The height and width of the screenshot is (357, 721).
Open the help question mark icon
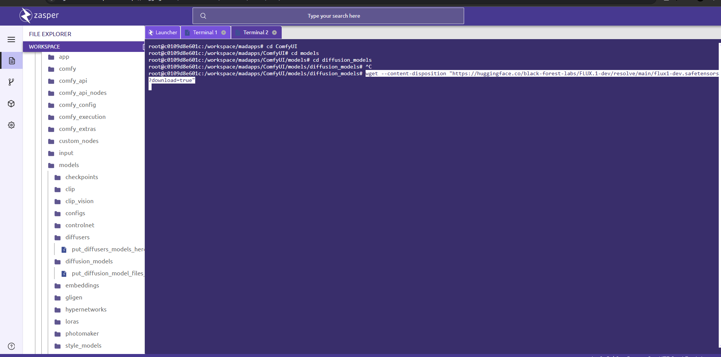pyautogui.click(x=11, y=346)
